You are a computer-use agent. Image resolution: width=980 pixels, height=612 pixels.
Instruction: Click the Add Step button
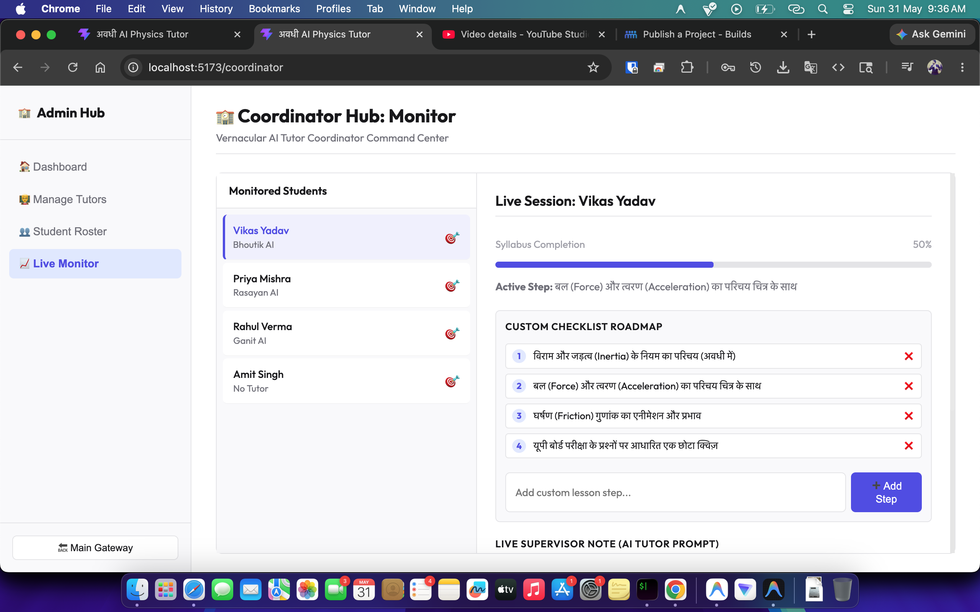886,492
